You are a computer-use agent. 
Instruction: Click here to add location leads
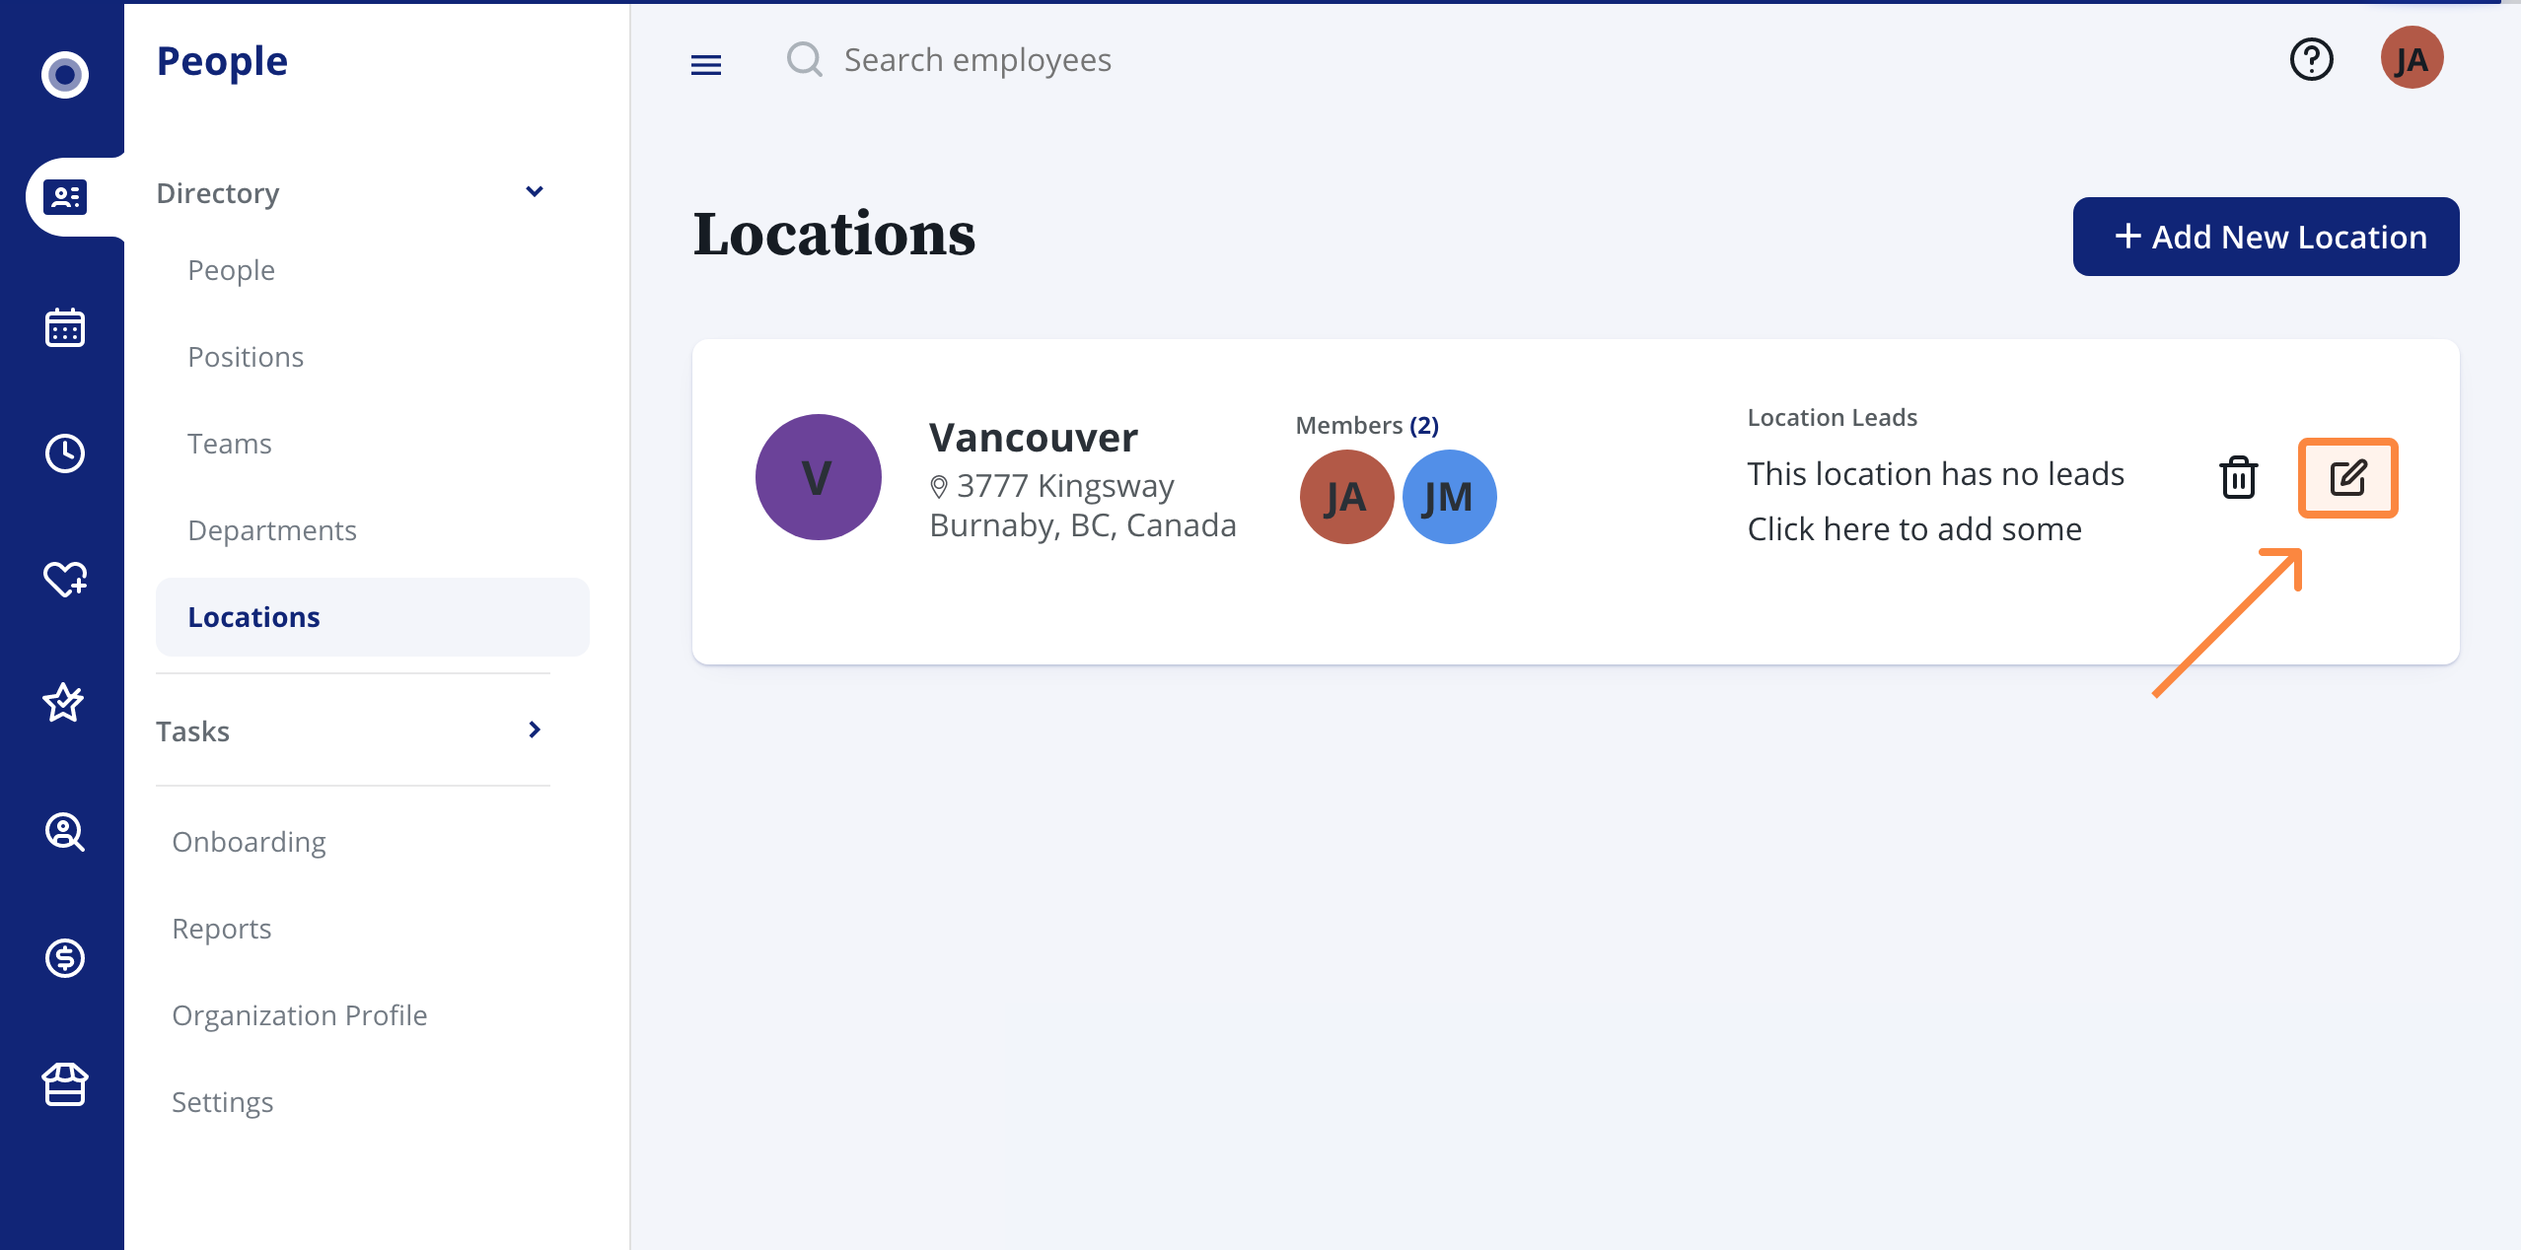pyautogui.click(x=1914, y=528)
